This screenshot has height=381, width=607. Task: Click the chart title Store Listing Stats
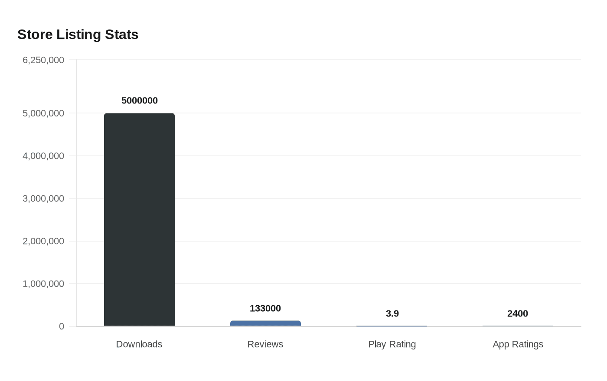point(78,34)
